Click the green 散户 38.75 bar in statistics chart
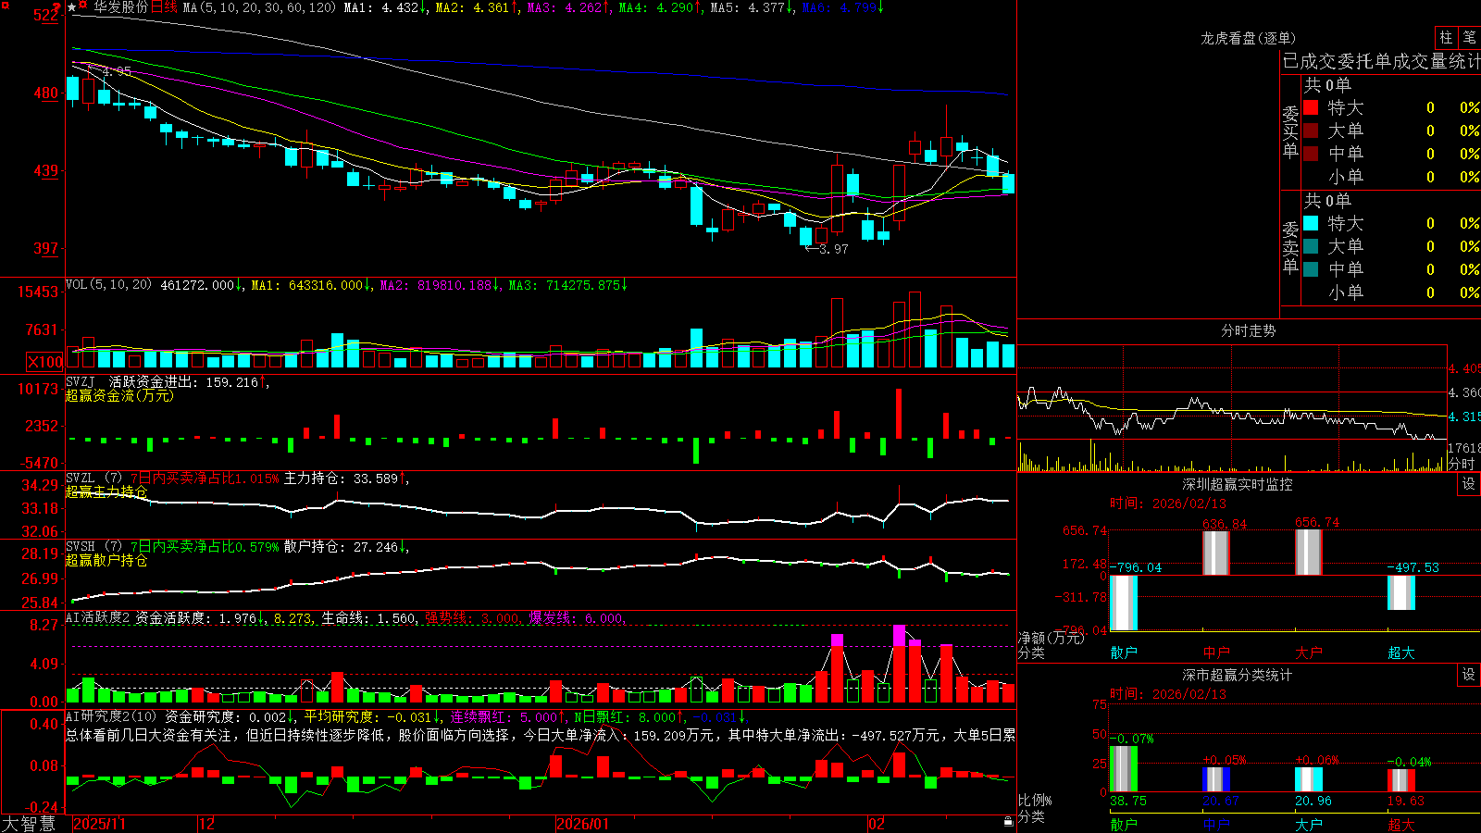 pyautogui.click(x=1124, y=768)
